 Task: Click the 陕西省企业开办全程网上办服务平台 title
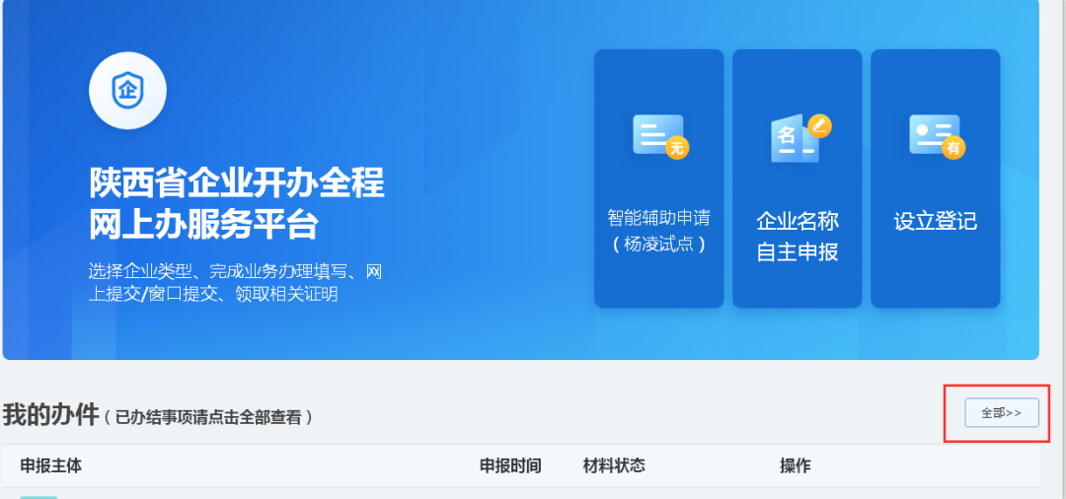coord(237,203)
